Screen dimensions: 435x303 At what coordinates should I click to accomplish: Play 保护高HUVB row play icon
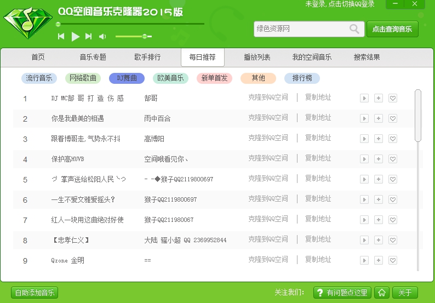coord(364,159)
